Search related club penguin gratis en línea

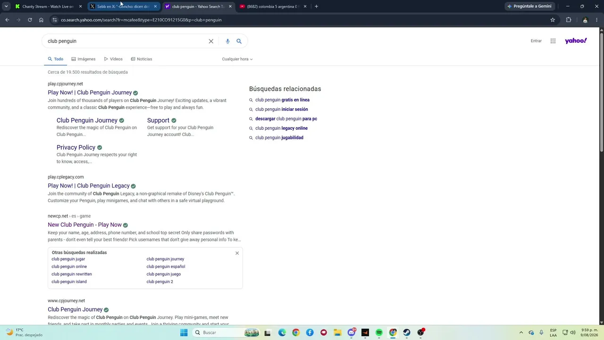pyautogui.click(x=282, y=100)
